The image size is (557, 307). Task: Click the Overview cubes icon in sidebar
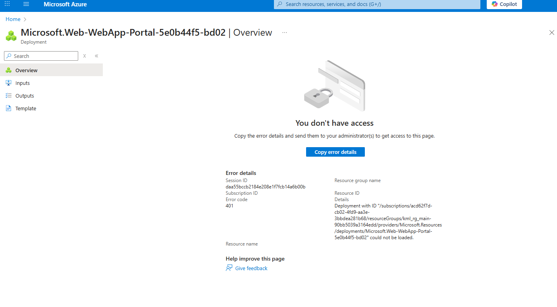[x=8, y=70]
